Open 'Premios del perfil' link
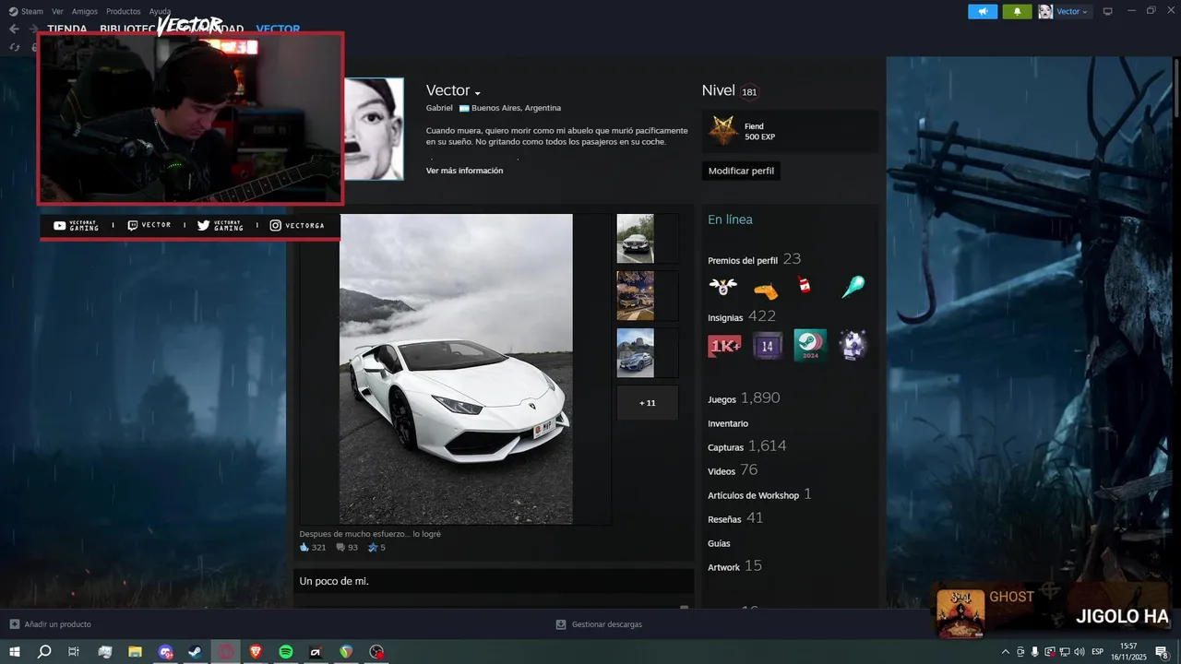The height and width of the screenshot is (664, 1181). 743,261
